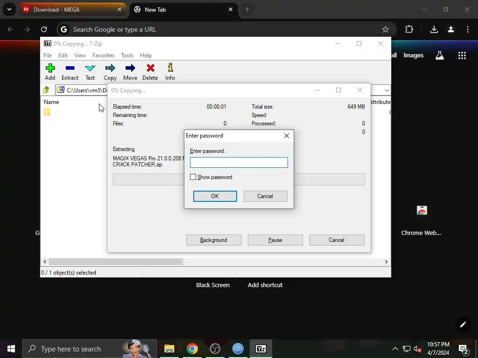Open the Tools menu in 7-Zip
The width and height of the screenshot is (478, 358).
click(x=127, y=55)
